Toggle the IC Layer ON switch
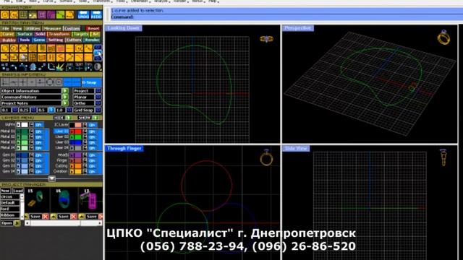 (x=92, y=125)
